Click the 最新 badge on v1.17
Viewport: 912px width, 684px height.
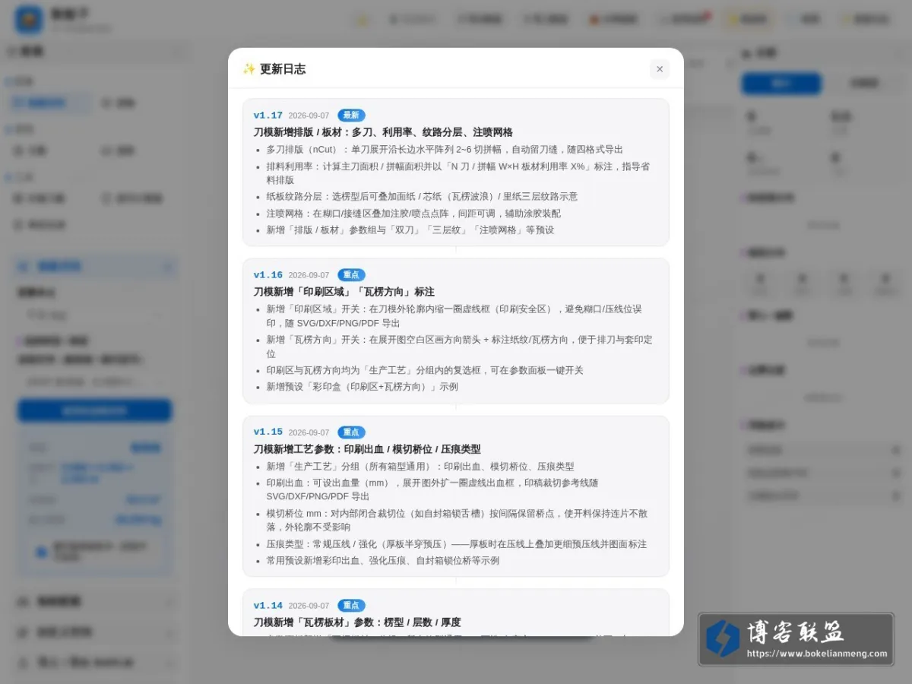[351, 116]
